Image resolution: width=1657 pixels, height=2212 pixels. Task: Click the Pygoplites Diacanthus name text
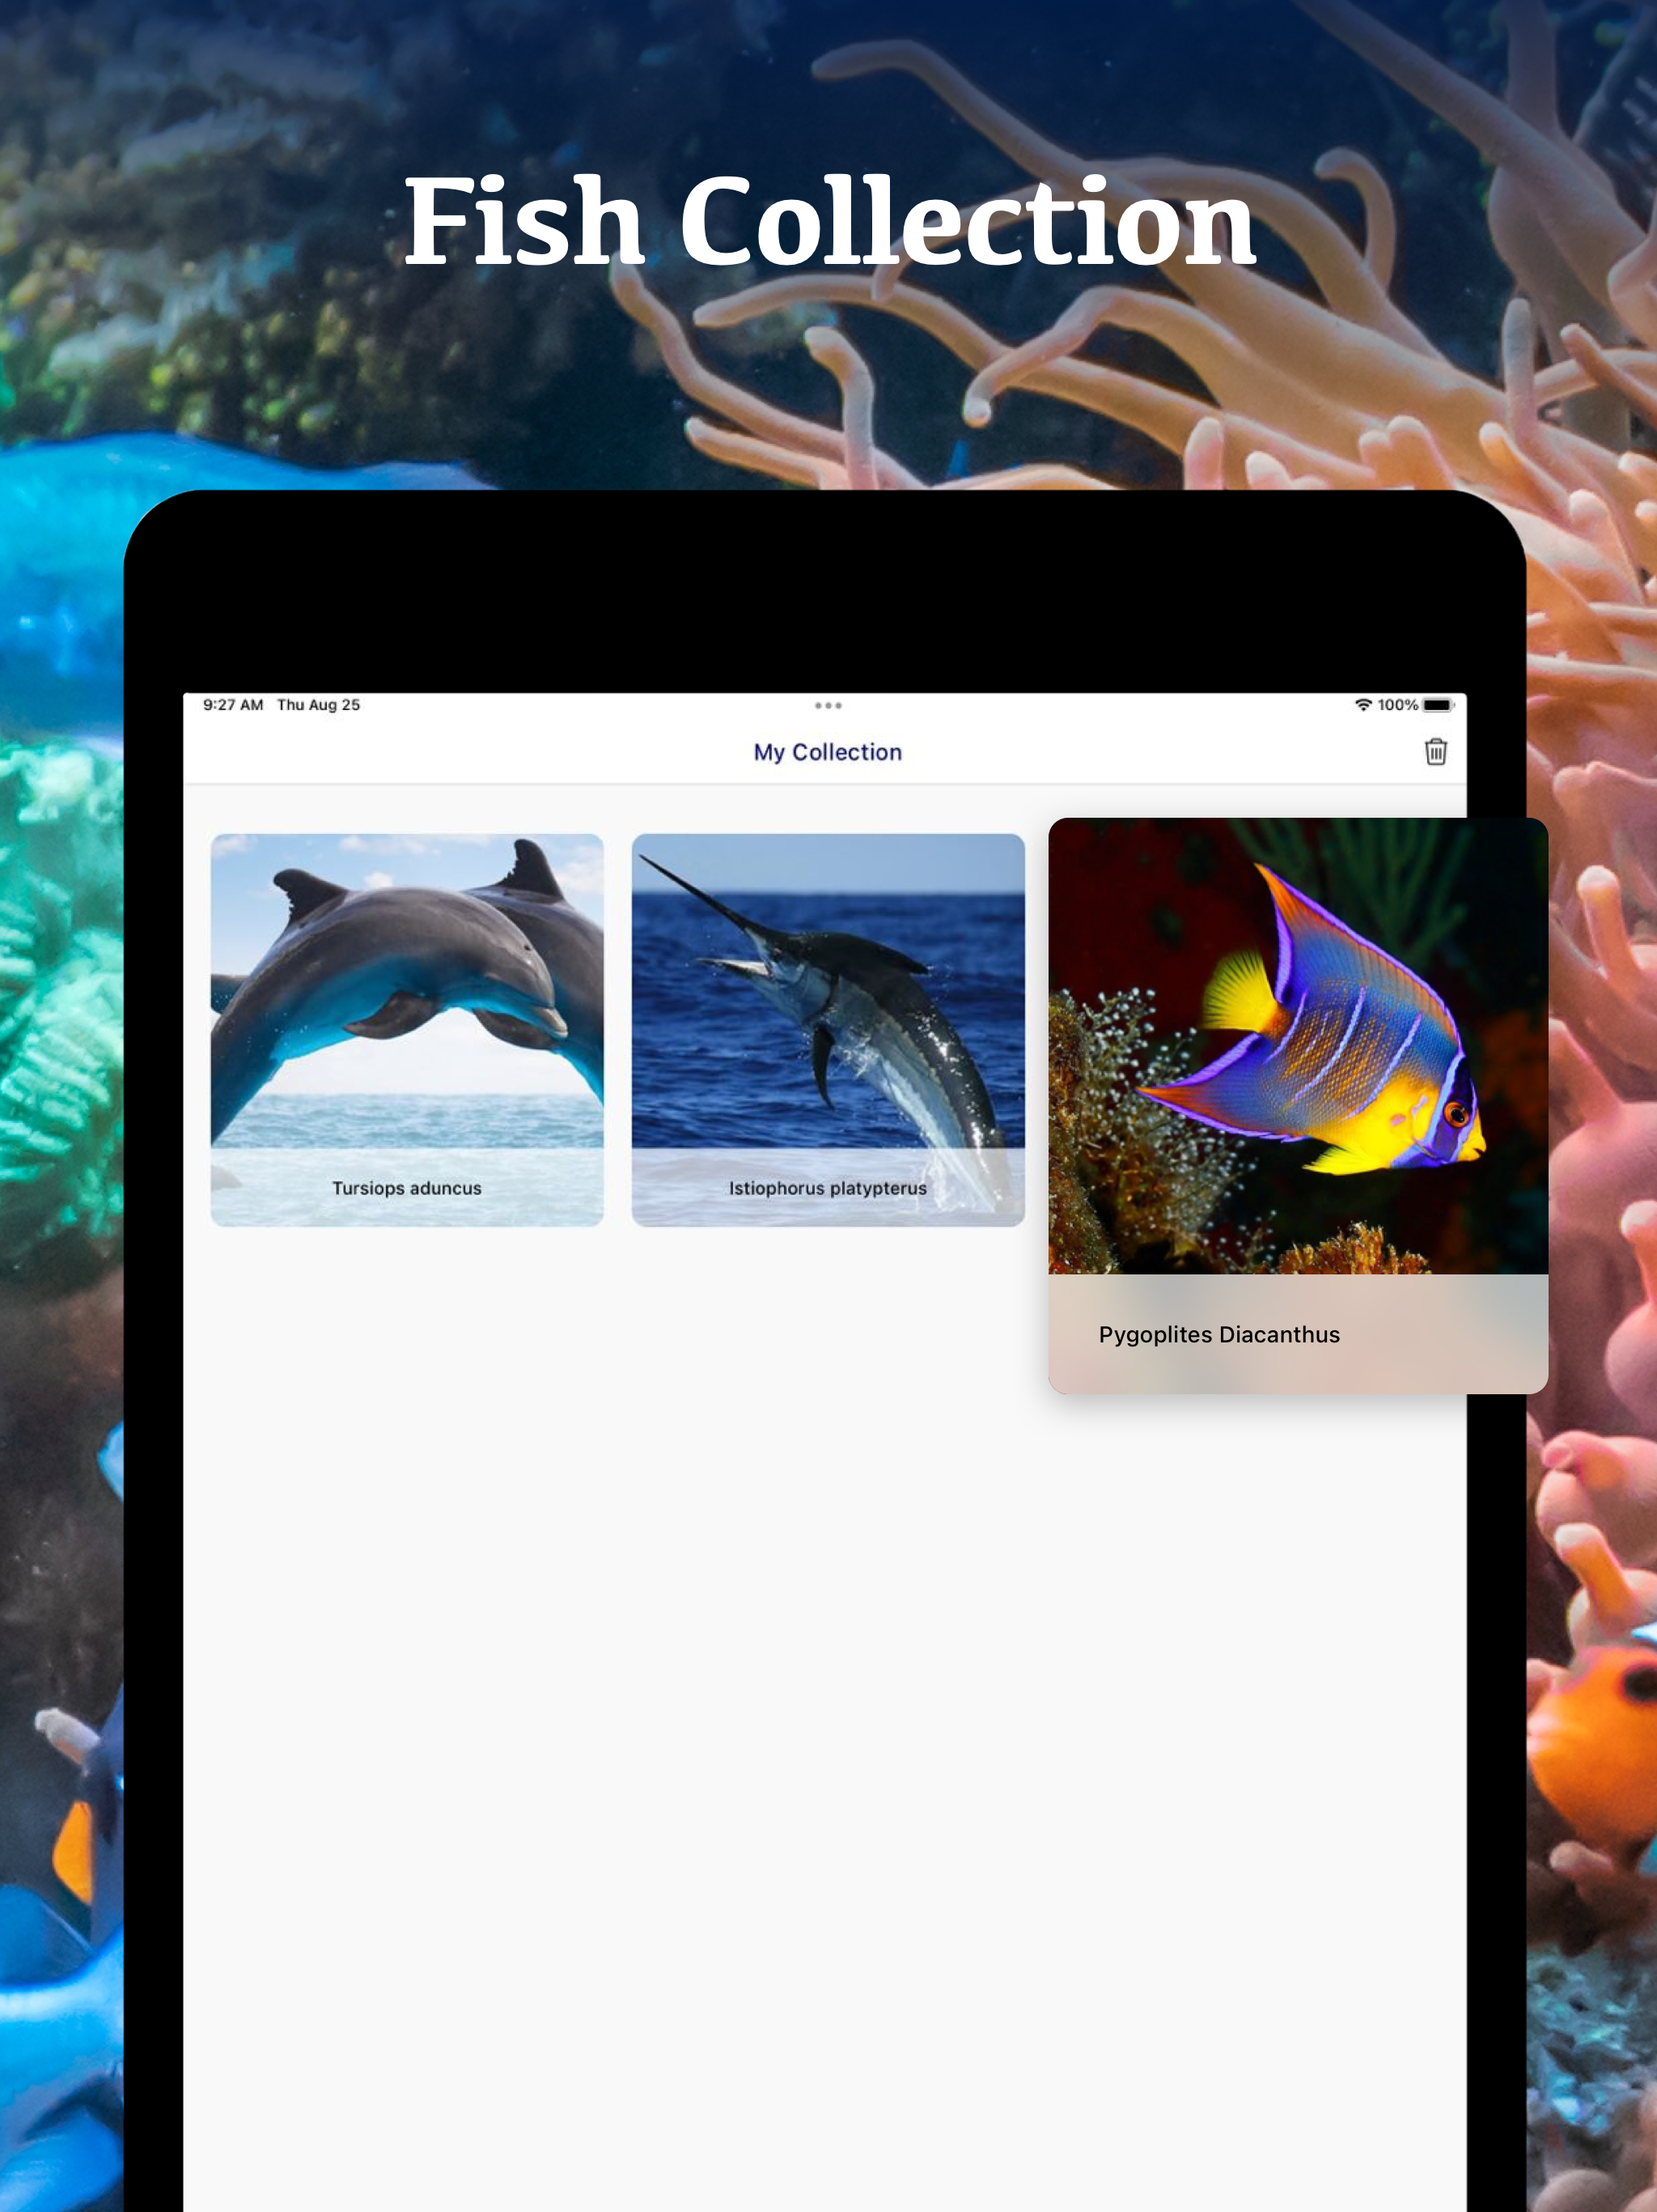1218,1334
